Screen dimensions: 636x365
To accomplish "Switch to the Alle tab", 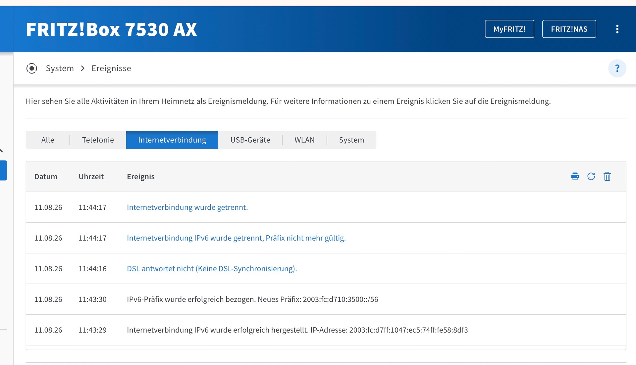I will point(48,140).
